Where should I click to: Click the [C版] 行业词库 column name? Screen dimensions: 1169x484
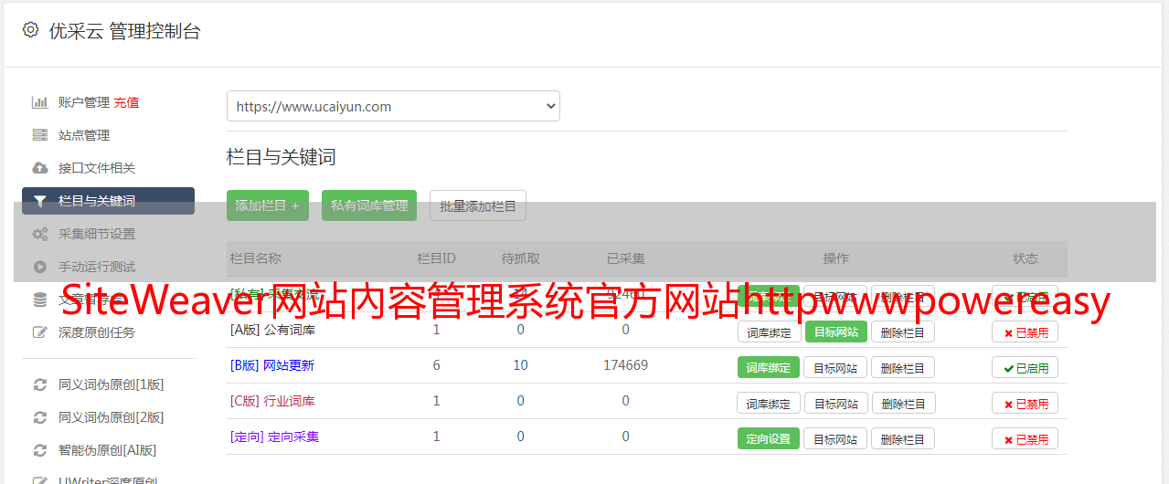pos(272,401)
